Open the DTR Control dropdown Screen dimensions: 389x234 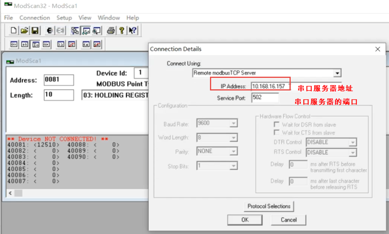[352, 142]
